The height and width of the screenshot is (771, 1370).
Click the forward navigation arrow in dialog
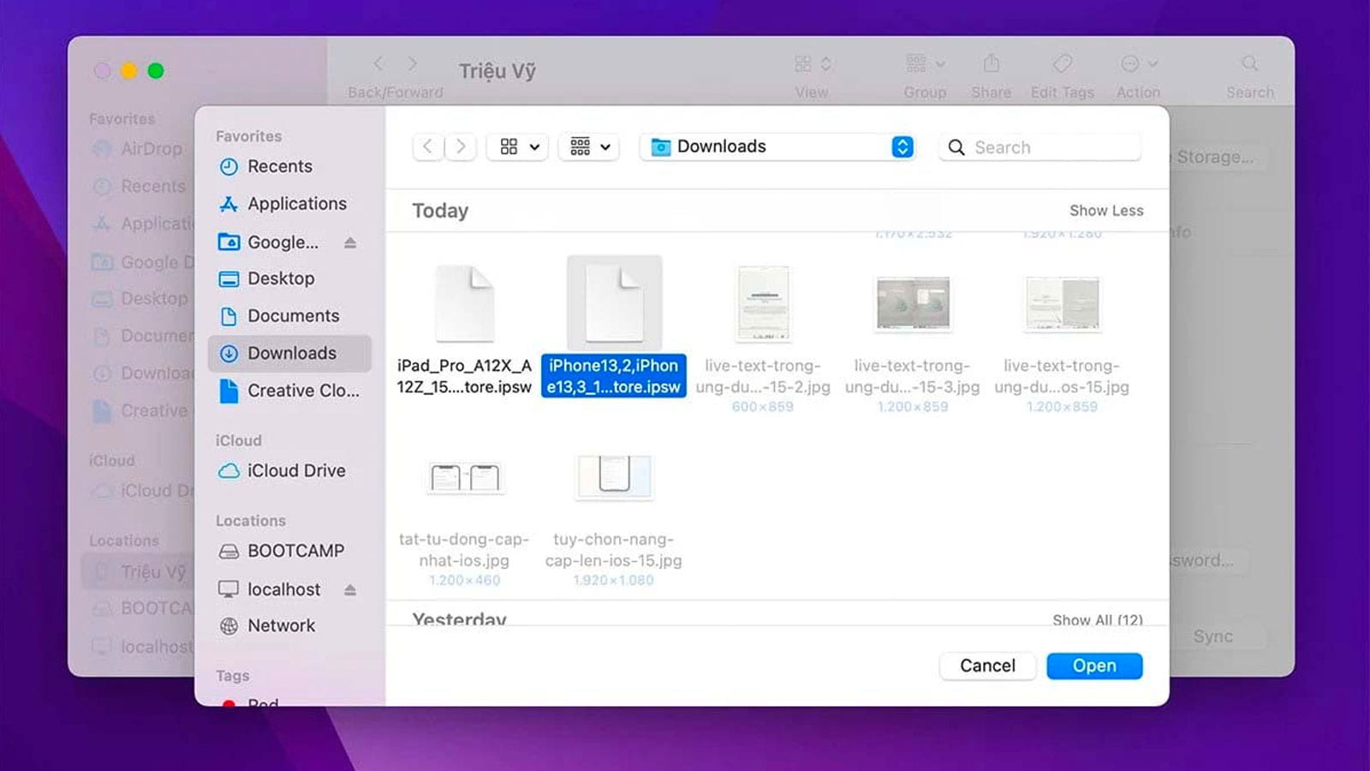461,147
